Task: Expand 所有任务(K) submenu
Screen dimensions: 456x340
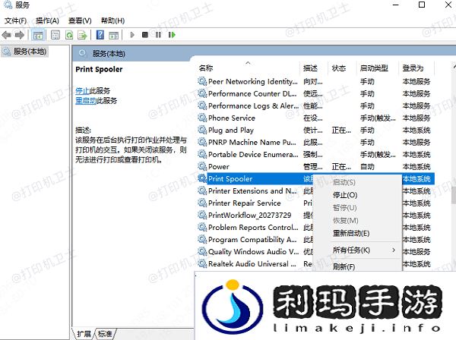Action: [x=352, y=250]
